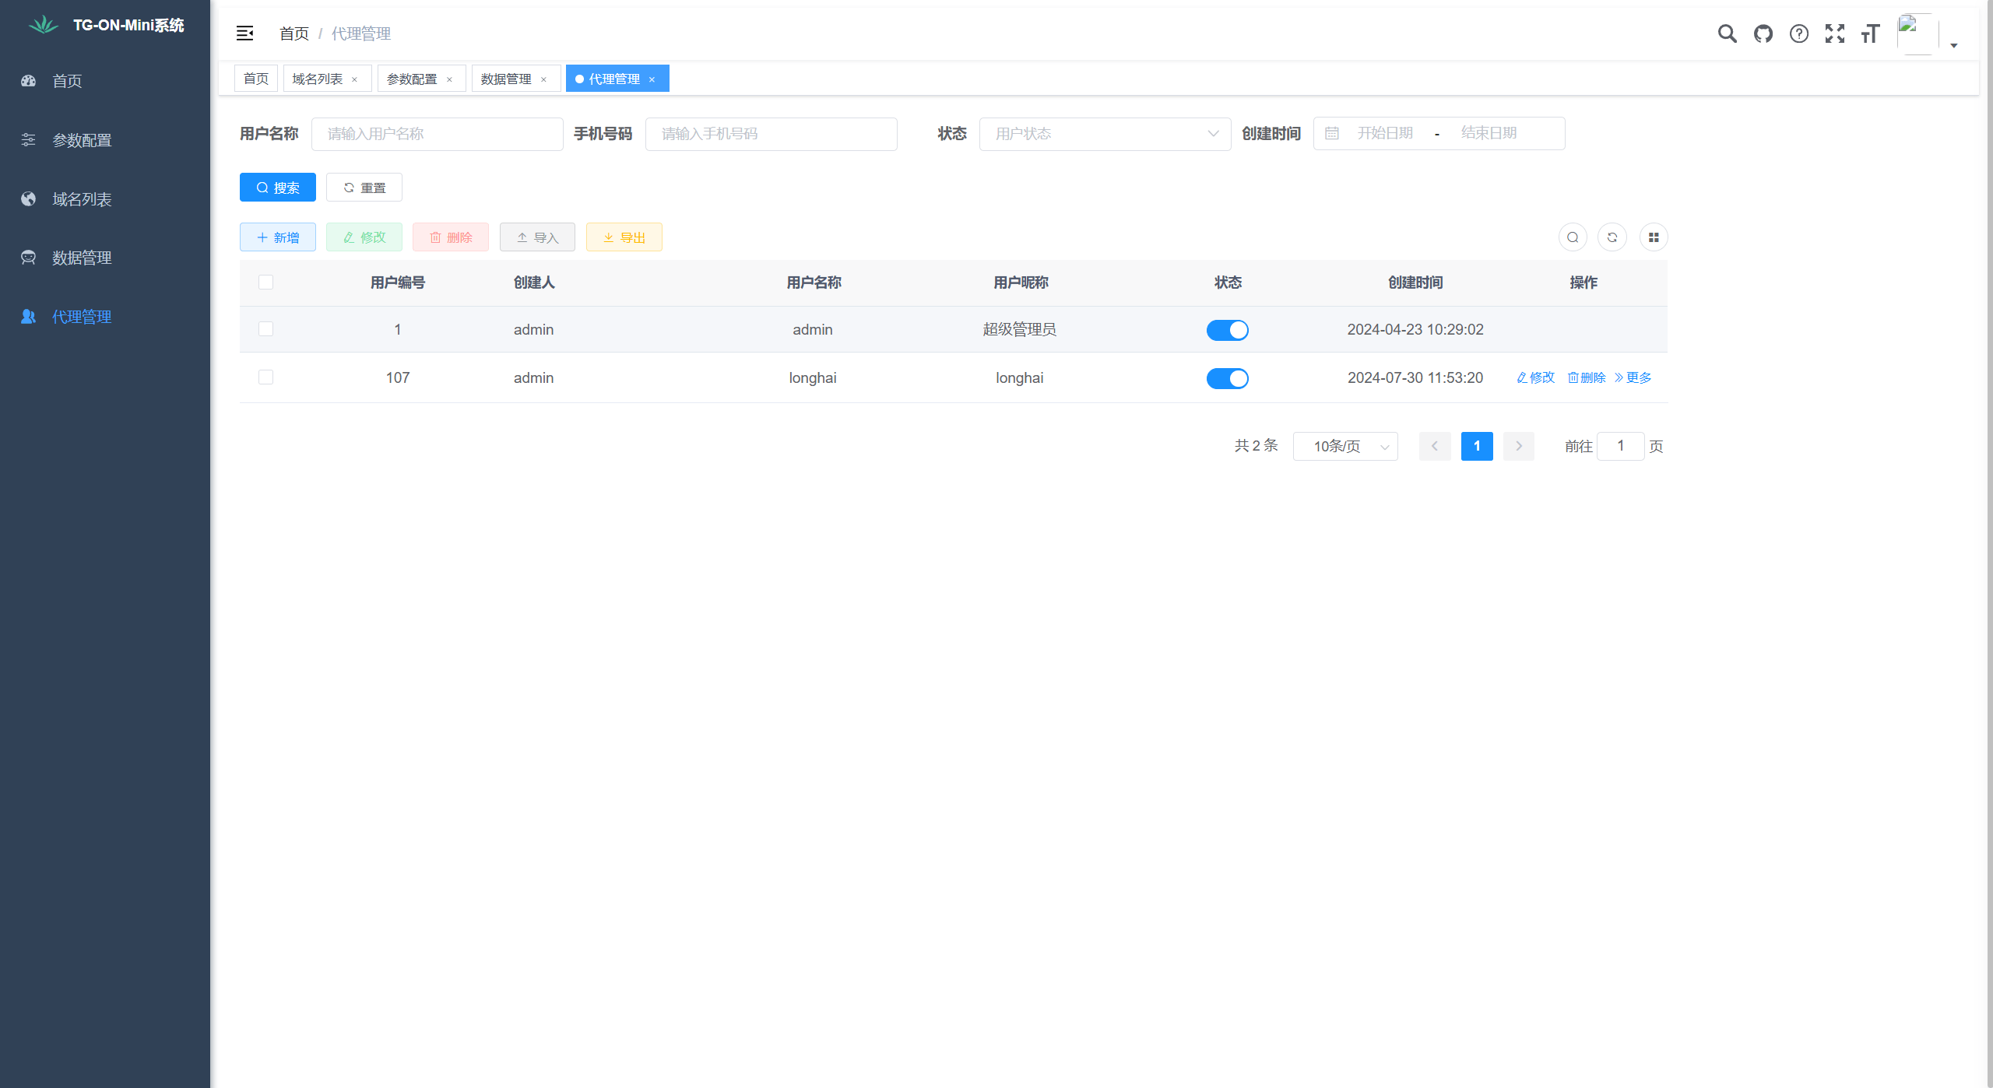1993x1088 pixels.
Task: Open 首页 in the sidebar
Action: click(105, 81)
